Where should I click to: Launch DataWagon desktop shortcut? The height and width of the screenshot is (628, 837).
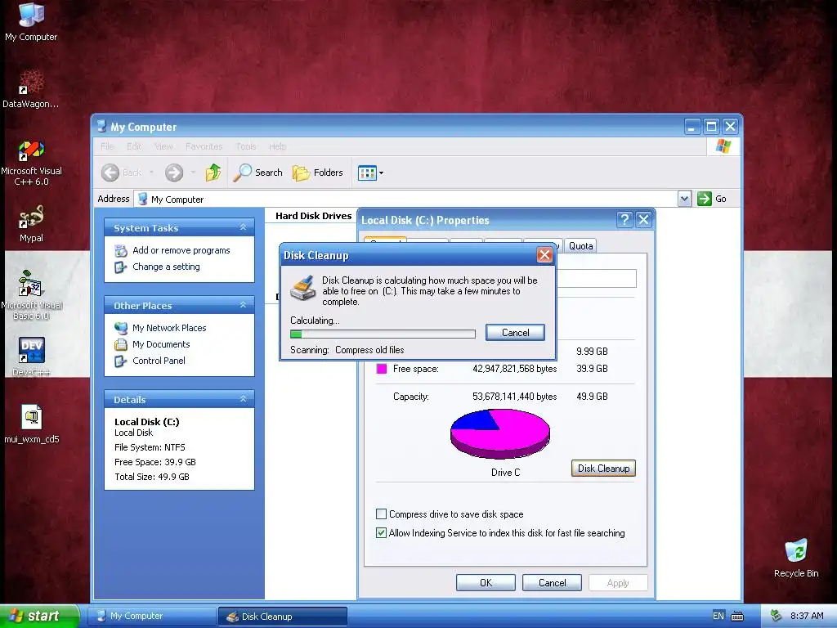point(31,89)
